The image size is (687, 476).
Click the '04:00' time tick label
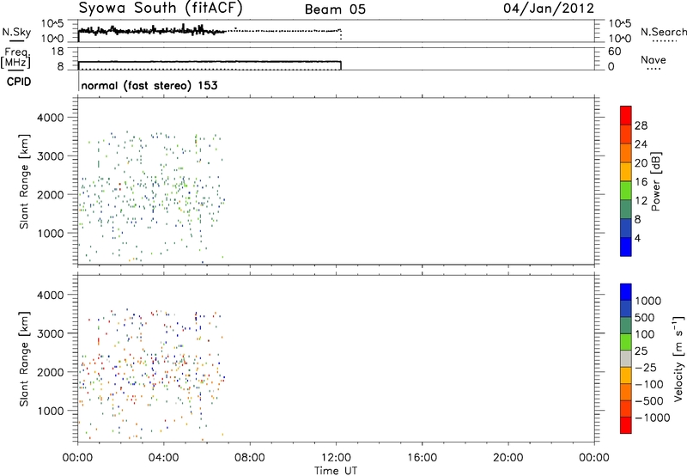tap(163, 458)
